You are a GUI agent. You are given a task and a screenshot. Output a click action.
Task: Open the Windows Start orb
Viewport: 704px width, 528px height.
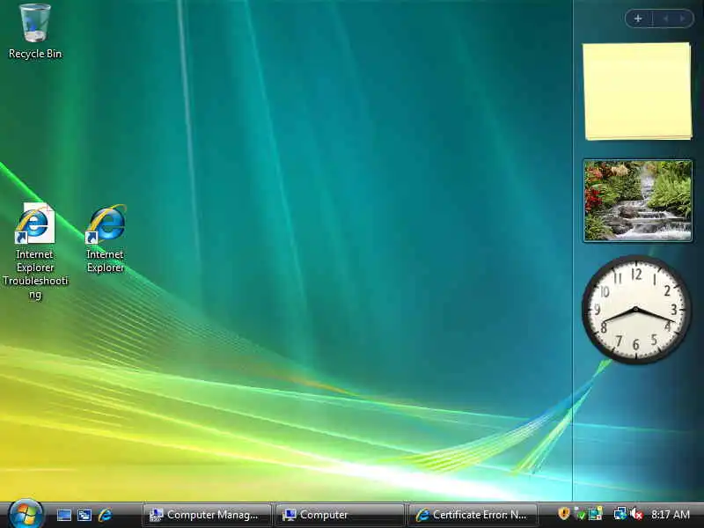pyautogui.click(x=26, y=514)
